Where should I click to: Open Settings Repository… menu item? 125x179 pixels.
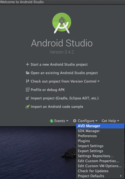pyautogui.click(x=100, y=156)
